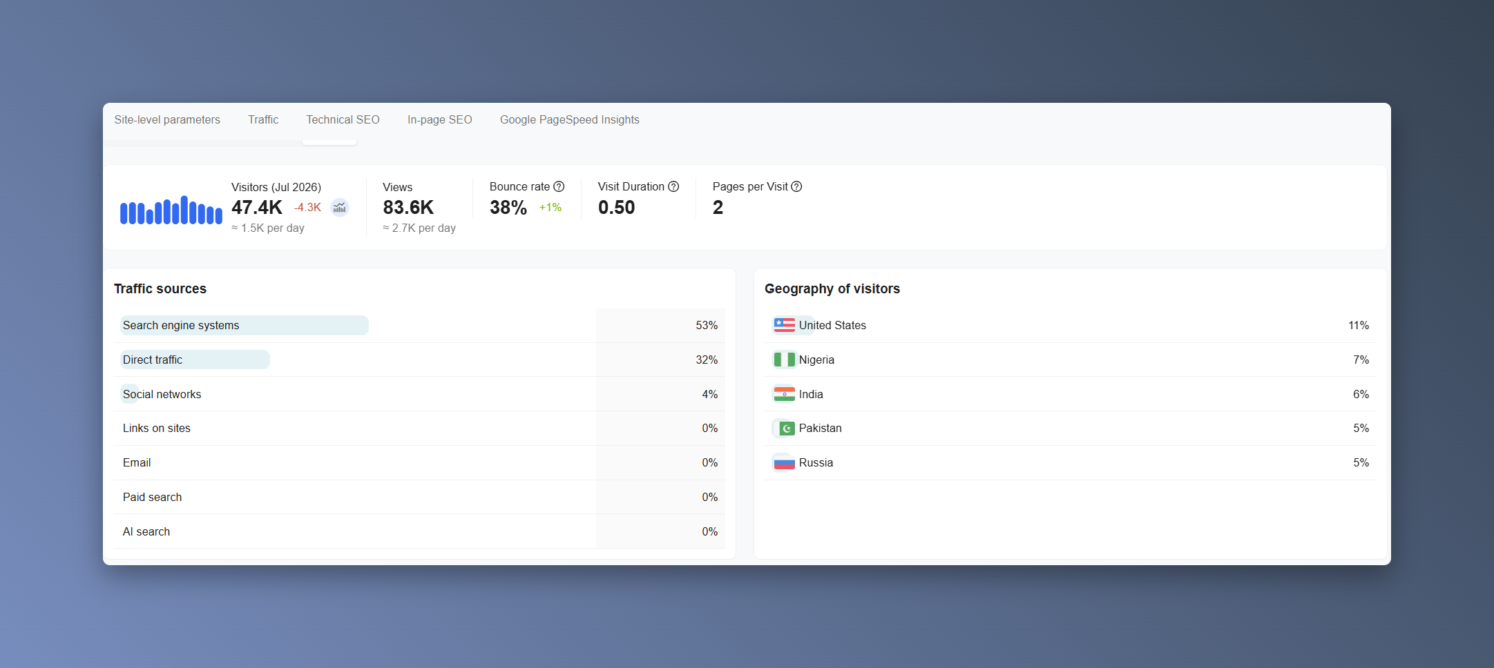Click the AI search source row
The width and height of the screenshot is (1494, 668).
tap(419, 531)
